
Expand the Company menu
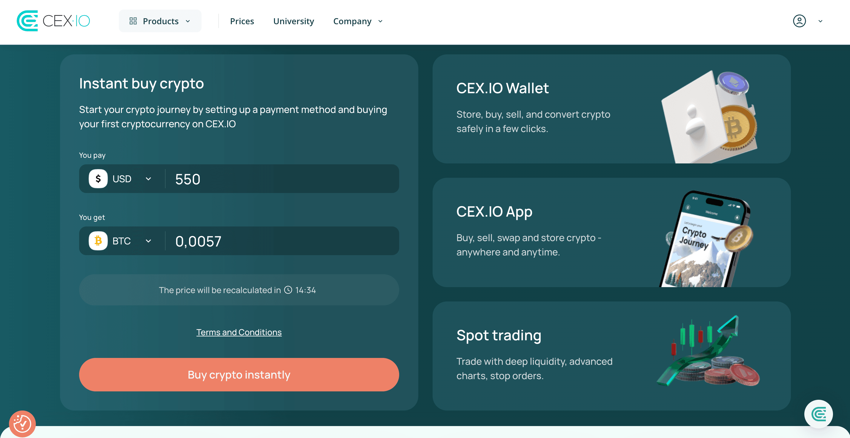point(358,21)
